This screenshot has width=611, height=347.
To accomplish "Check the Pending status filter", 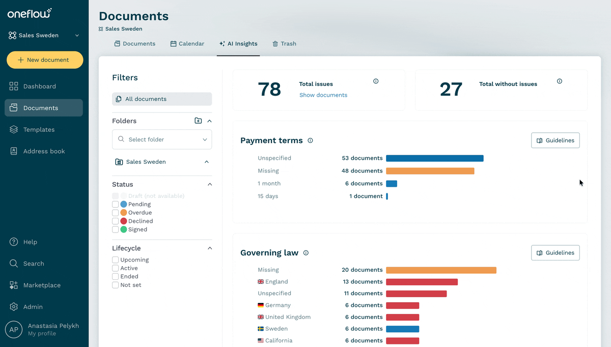I will [x=116, y=205].
